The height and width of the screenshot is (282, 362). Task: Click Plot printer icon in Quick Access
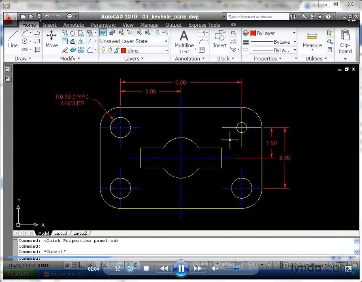(x=69, y=16)
